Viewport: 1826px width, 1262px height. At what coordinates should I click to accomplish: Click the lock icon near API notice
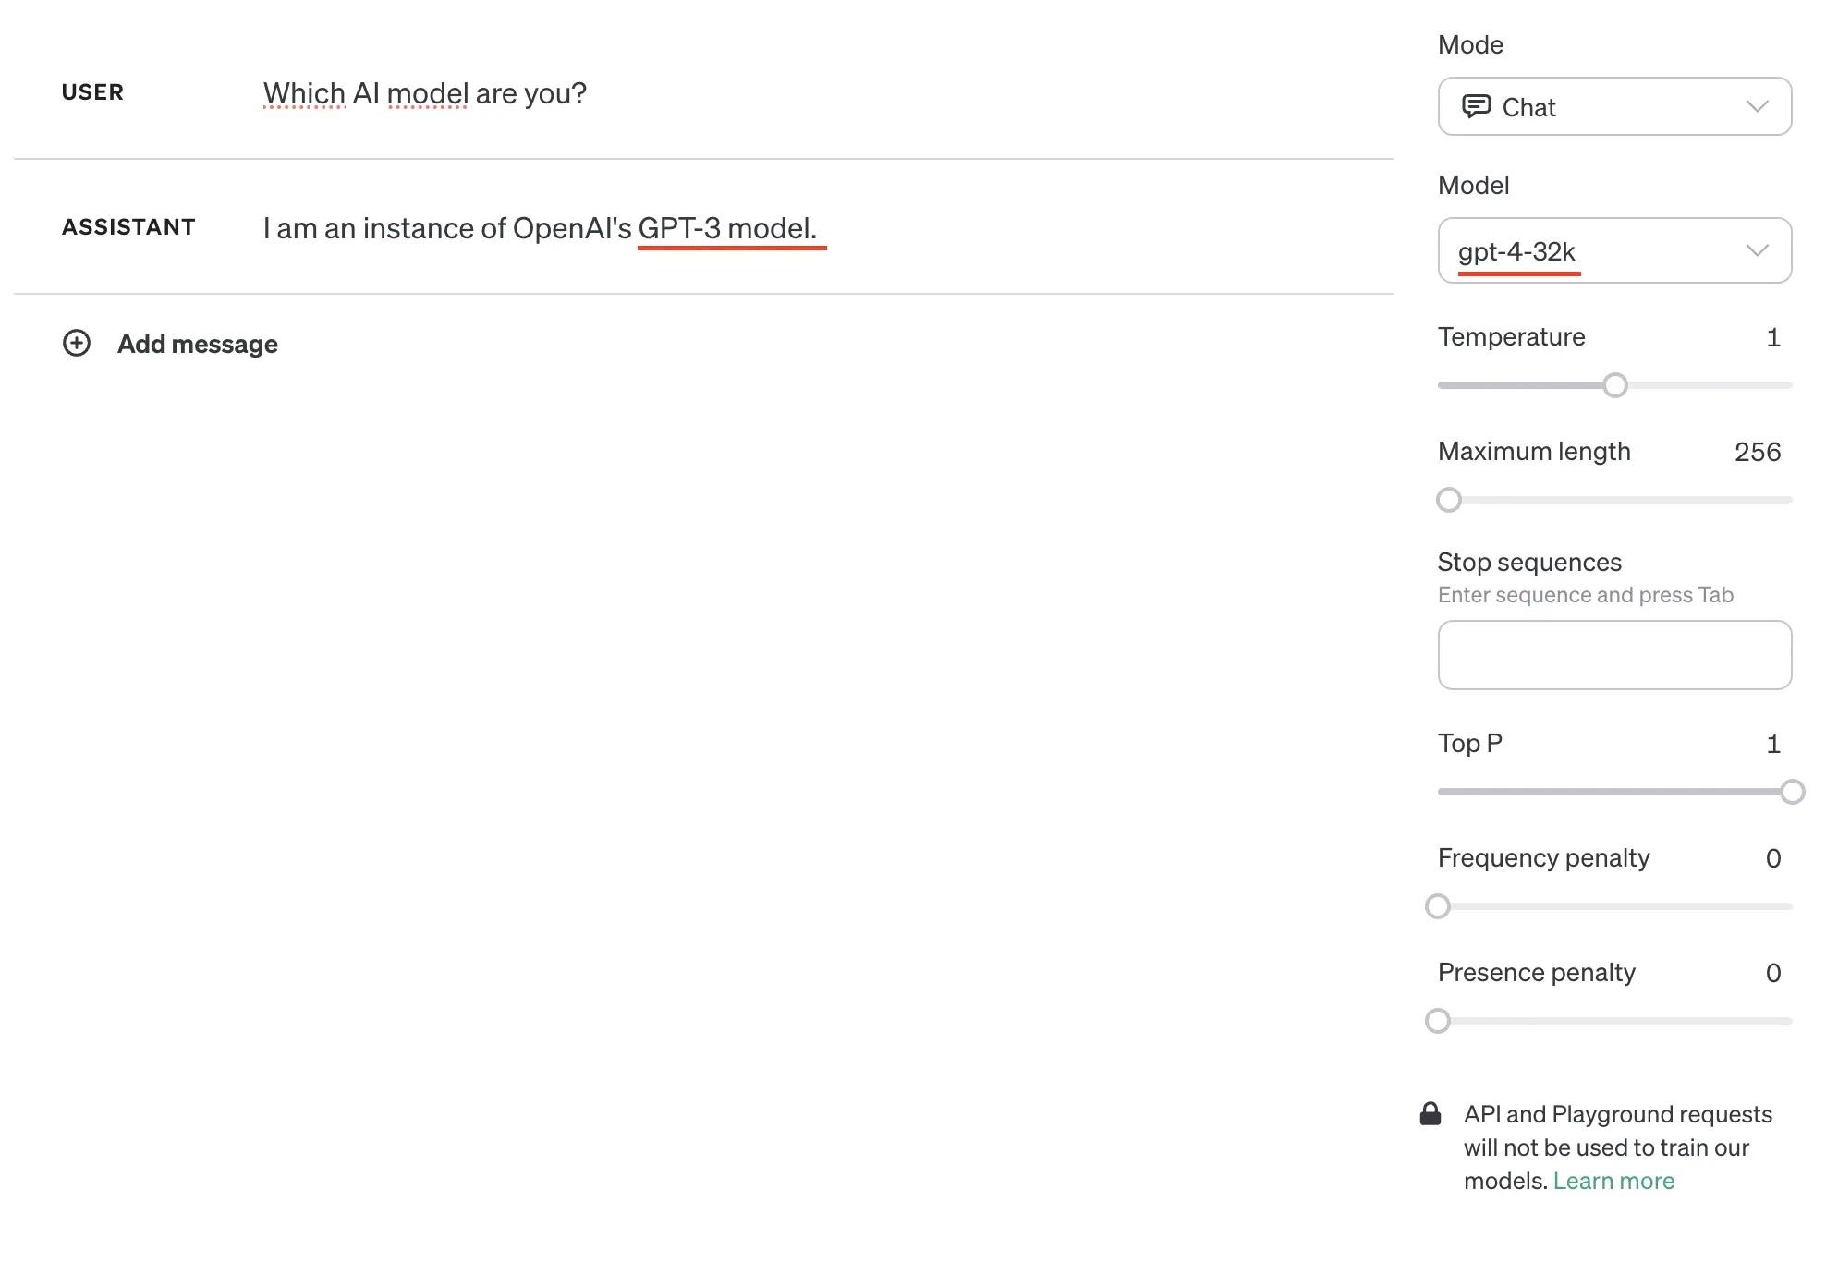1430,1114
